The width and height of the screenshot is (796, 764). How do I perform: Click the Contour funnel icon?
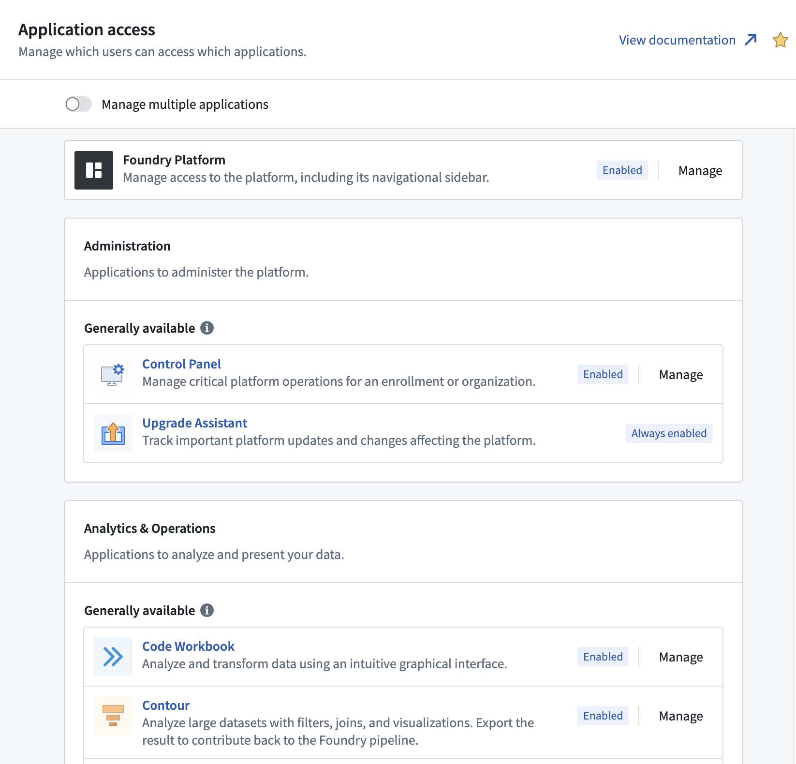[113, 716]
